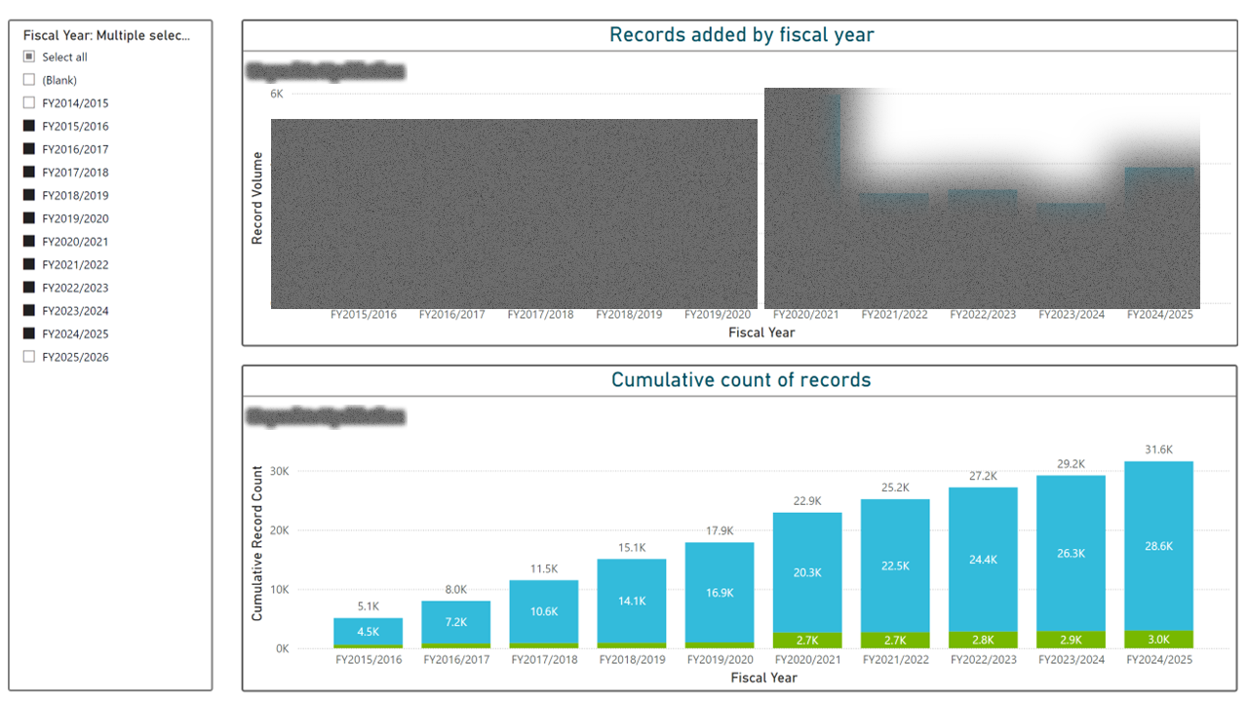1248x702 pixels.
Task: Deselect FY2018/2019 fiscal year filter
Action: pos(29,195)
